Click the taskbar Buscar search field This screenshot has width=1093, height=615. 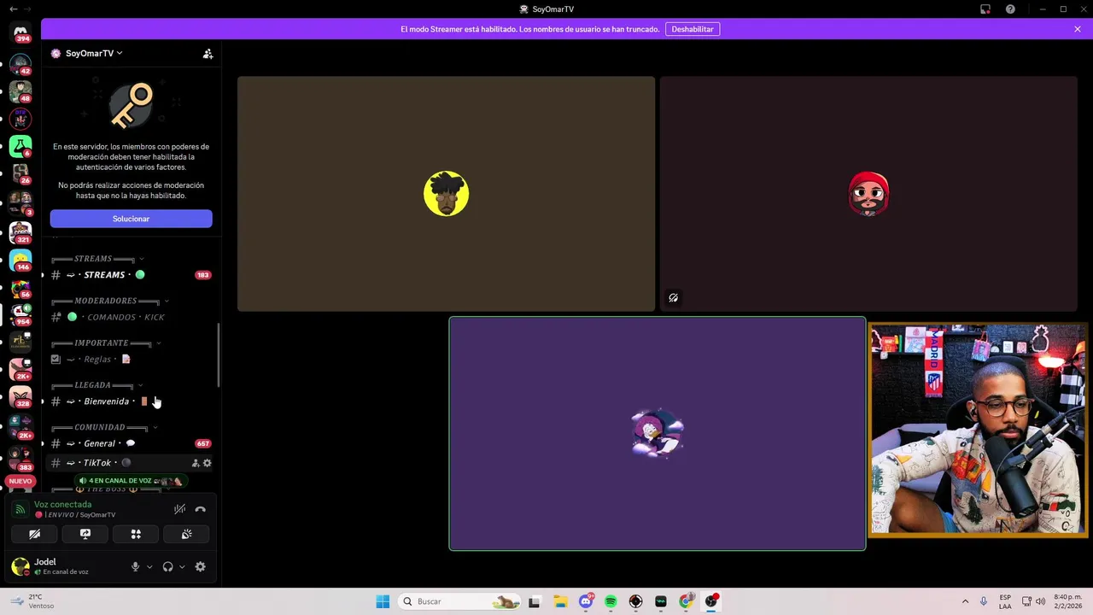(460, 601)
